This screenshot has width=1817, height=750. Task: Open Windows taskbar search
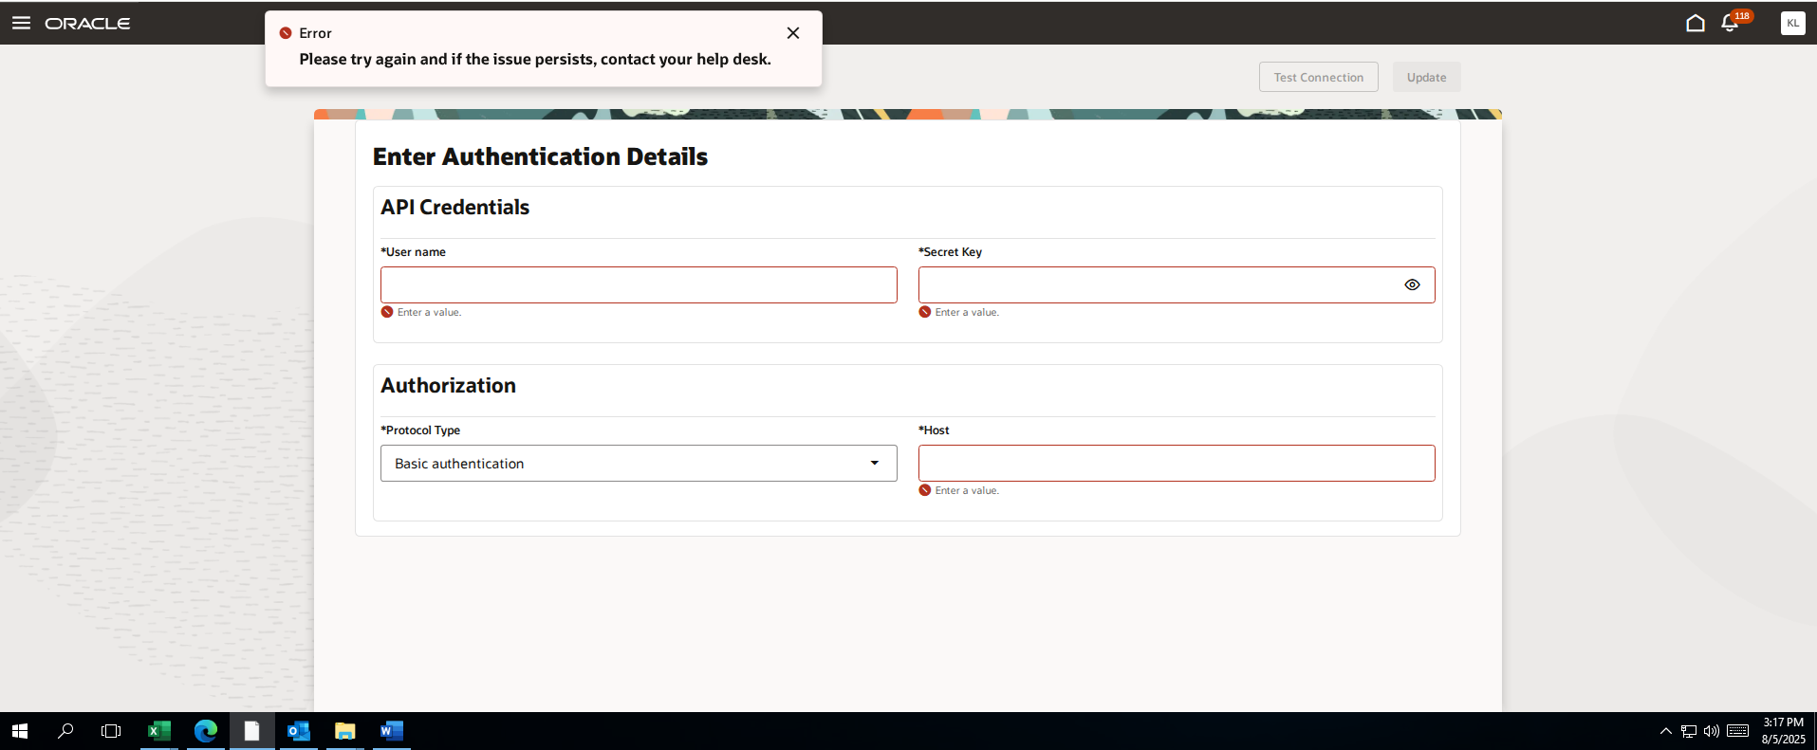(x=65, y=731)
